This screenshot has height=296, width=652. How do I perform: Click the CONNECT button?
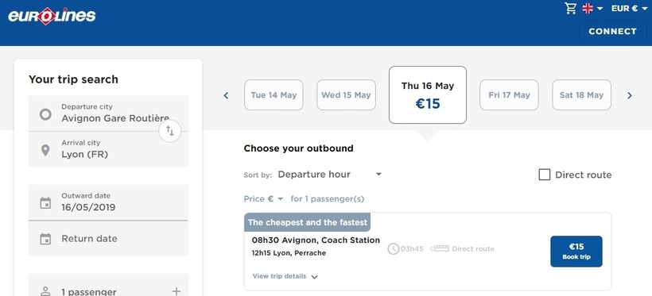click(612, 31)
